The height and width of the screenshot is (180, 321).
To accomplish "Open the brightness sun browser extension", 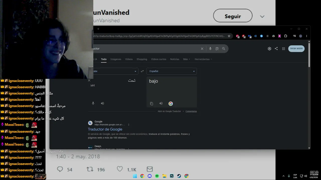I will pos(267,36).
